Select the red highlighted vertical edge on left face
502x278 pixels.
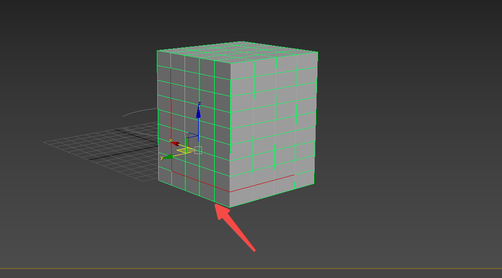[x=171, y=117]
